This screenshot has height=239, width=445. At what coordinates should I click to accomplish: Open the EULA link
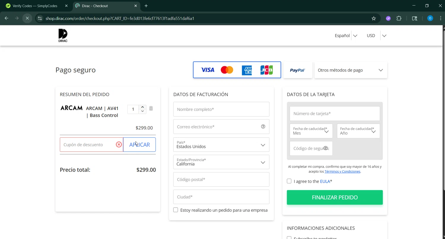click(325, 181)
